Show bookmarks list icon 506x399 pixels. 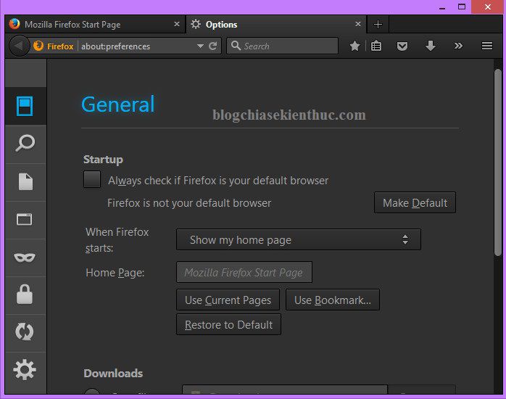coord(376,46)
